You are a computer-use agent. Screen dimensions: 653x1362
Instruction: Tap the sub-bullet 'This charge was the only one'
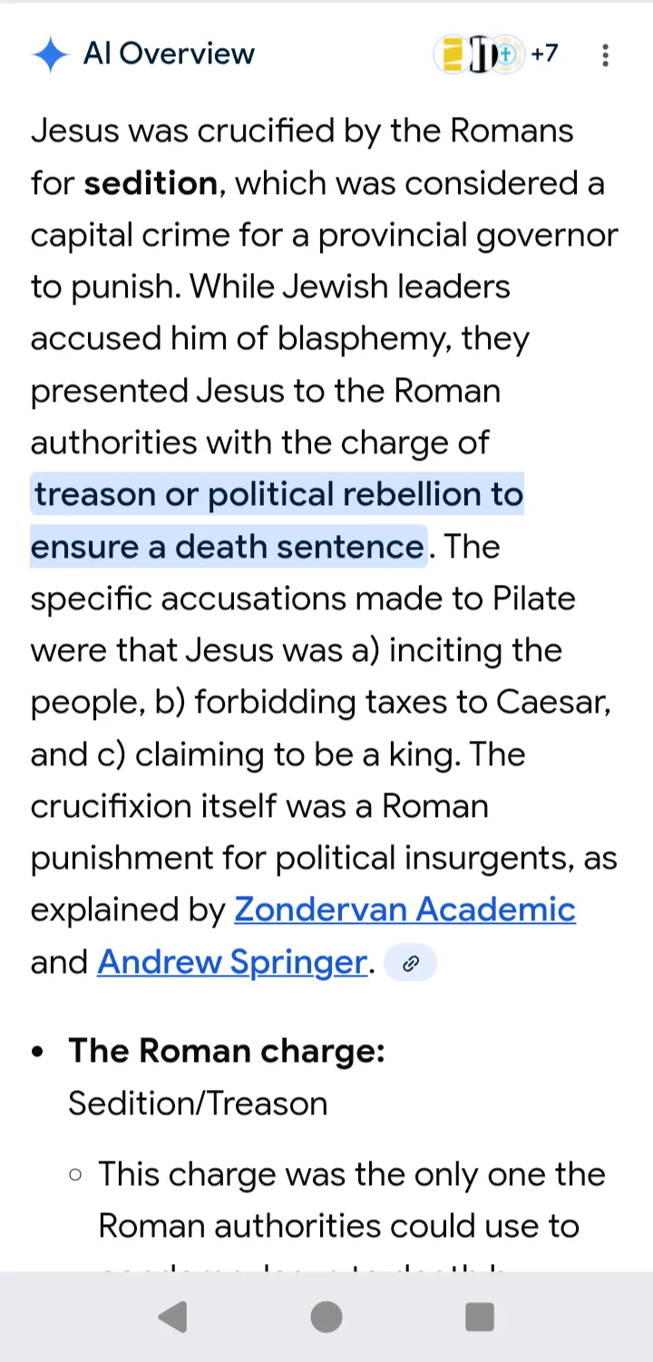pyautogui.click(x=351, y=1174)
